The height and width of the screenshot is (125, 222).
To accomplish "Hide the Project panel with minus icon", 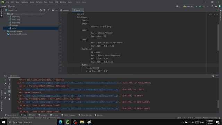I will [x=57, y=10].
